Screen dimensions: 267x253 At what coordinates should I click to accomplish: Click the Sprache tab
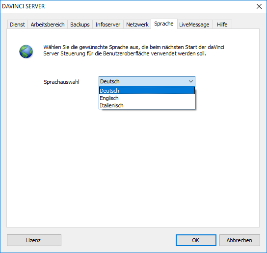(x=164, y=24)
